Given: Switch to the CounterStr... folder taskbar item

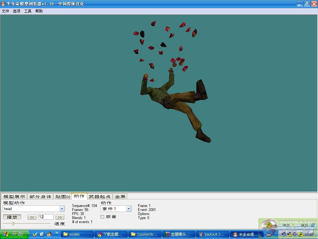Looking at the screenshot, I should coord(144,234).
